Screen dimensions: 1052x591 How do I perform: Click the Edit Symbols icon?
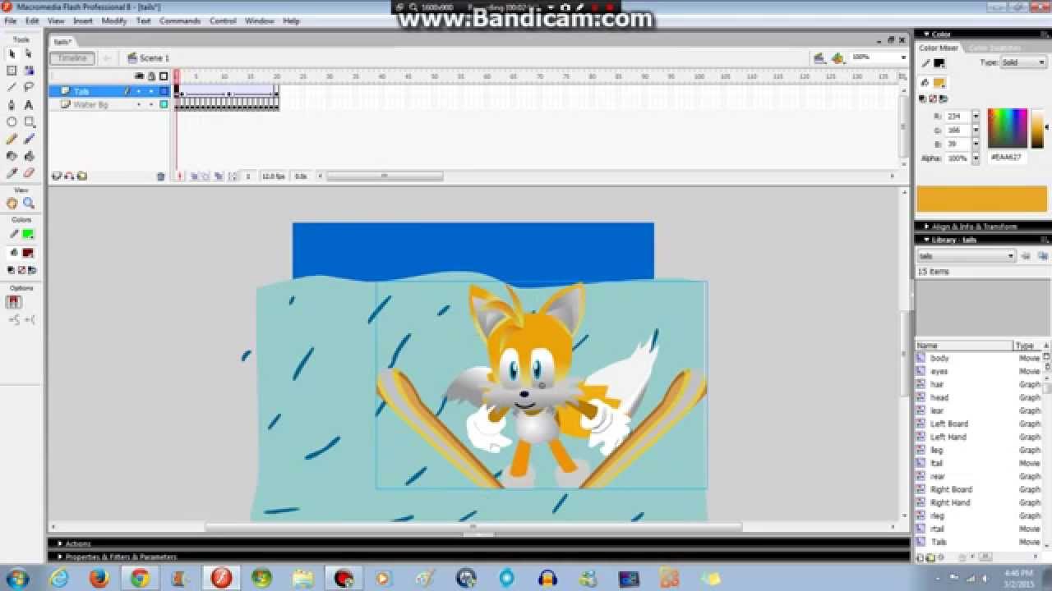pos(837,57)
